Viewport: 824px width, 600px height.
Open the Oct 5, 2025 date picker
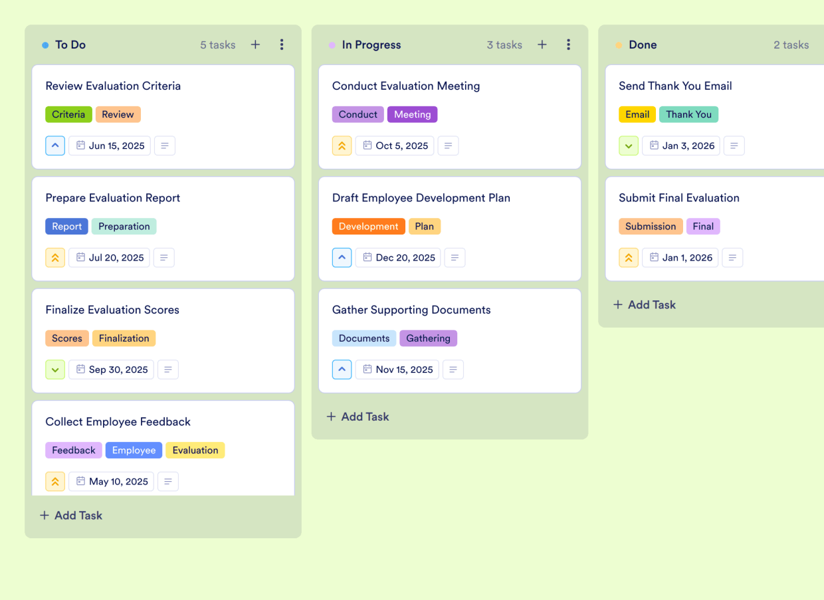394,146
